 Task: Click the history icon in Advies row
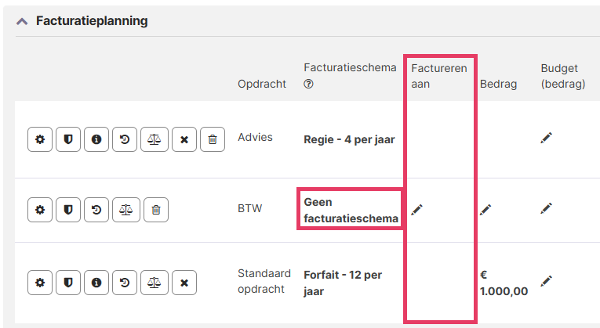pyautogui.click(x=125, y=140)
